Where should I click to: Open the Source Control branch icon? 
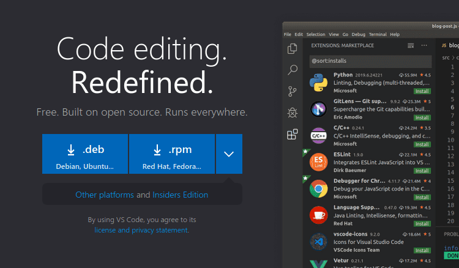292,91
